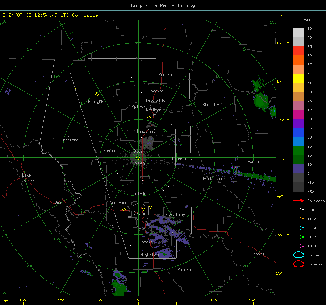The width and height of the screenshot is (326, 305).
Task: Click the purple 36 dBZ swatch
Action: 298,123
